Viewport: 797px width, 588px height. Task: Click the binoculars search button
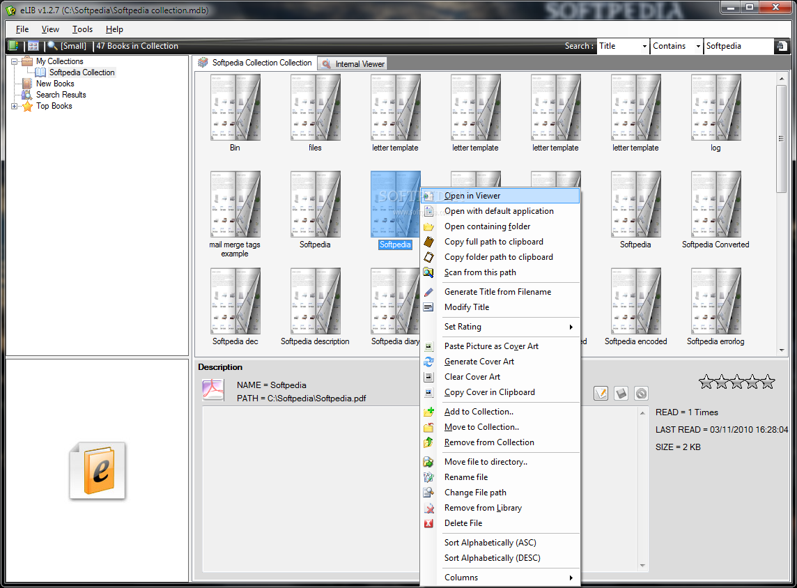781,46
